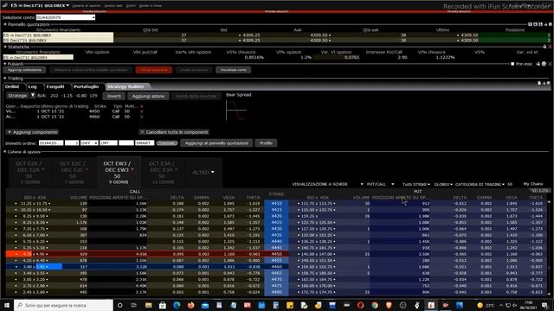554x311 pixels.
Task: Open the wrench icon on the Trading tab bar
Action: click(x=544, y=83)
